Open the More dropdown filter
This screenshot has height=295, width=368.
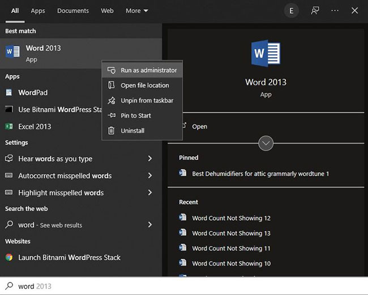coord(136,11)
